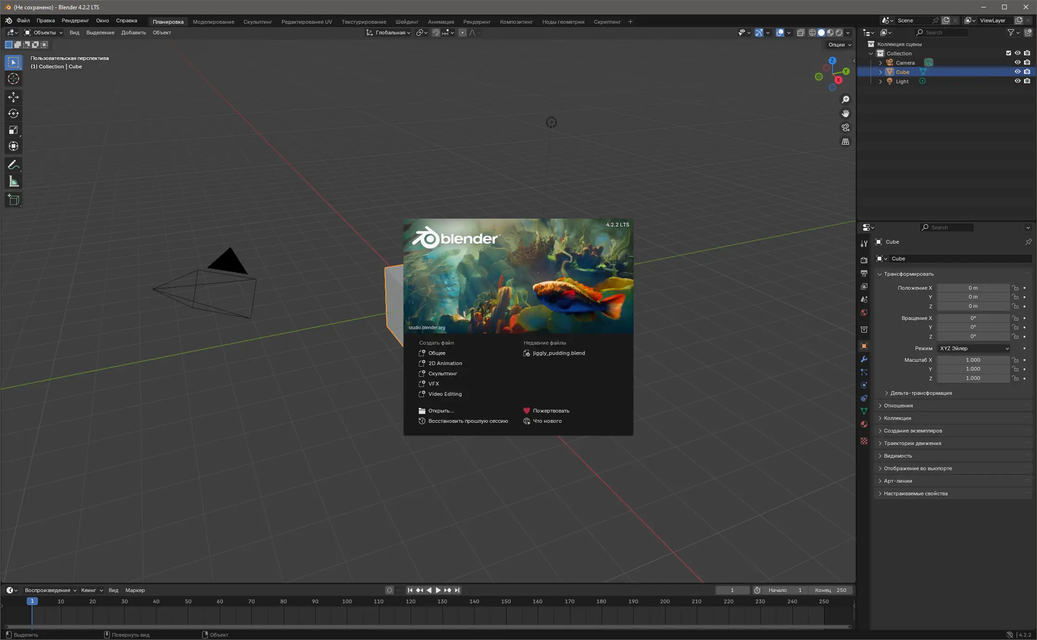Select the Scale tool
Image resolution: width=1037 pixels, height=640 pixels.
13,130
